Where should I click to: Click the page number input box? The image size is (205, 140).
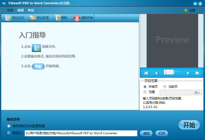[169, 72]
